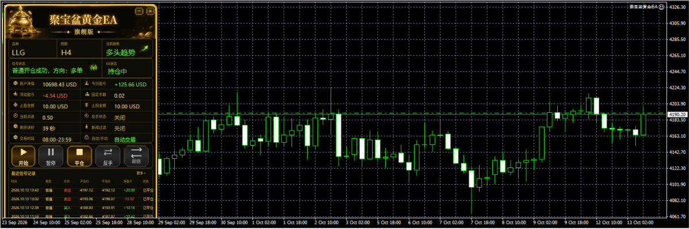Click the 平仓 close-position stop button
The image size is (690, 229).
[x=79, y=156]
